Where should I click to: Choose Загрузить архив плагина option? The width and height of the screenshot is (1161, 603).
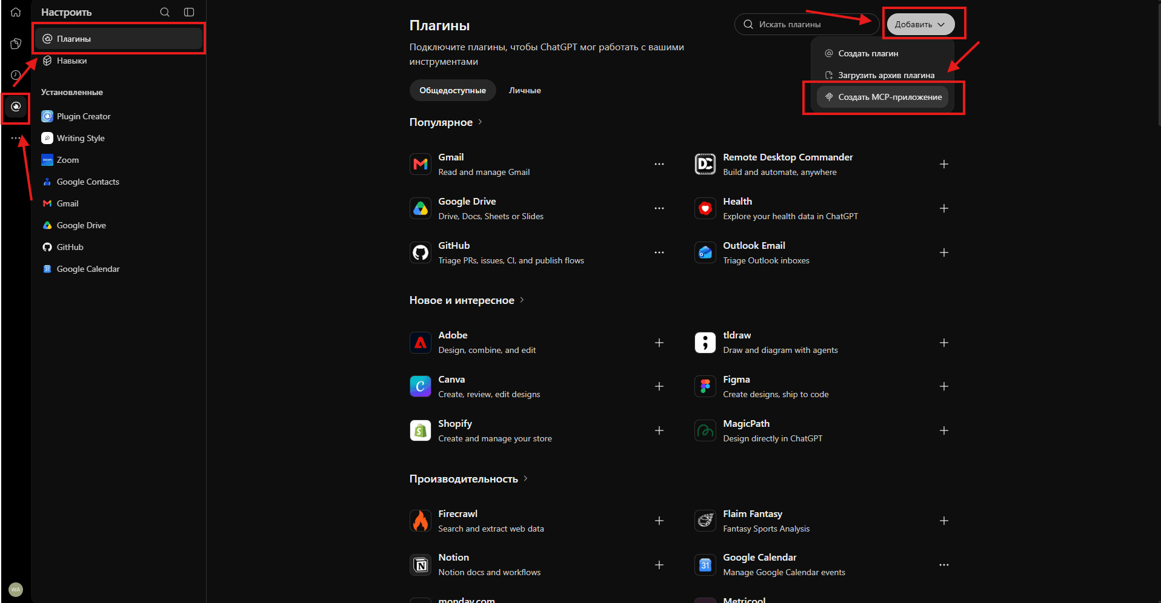coord(882,75)
